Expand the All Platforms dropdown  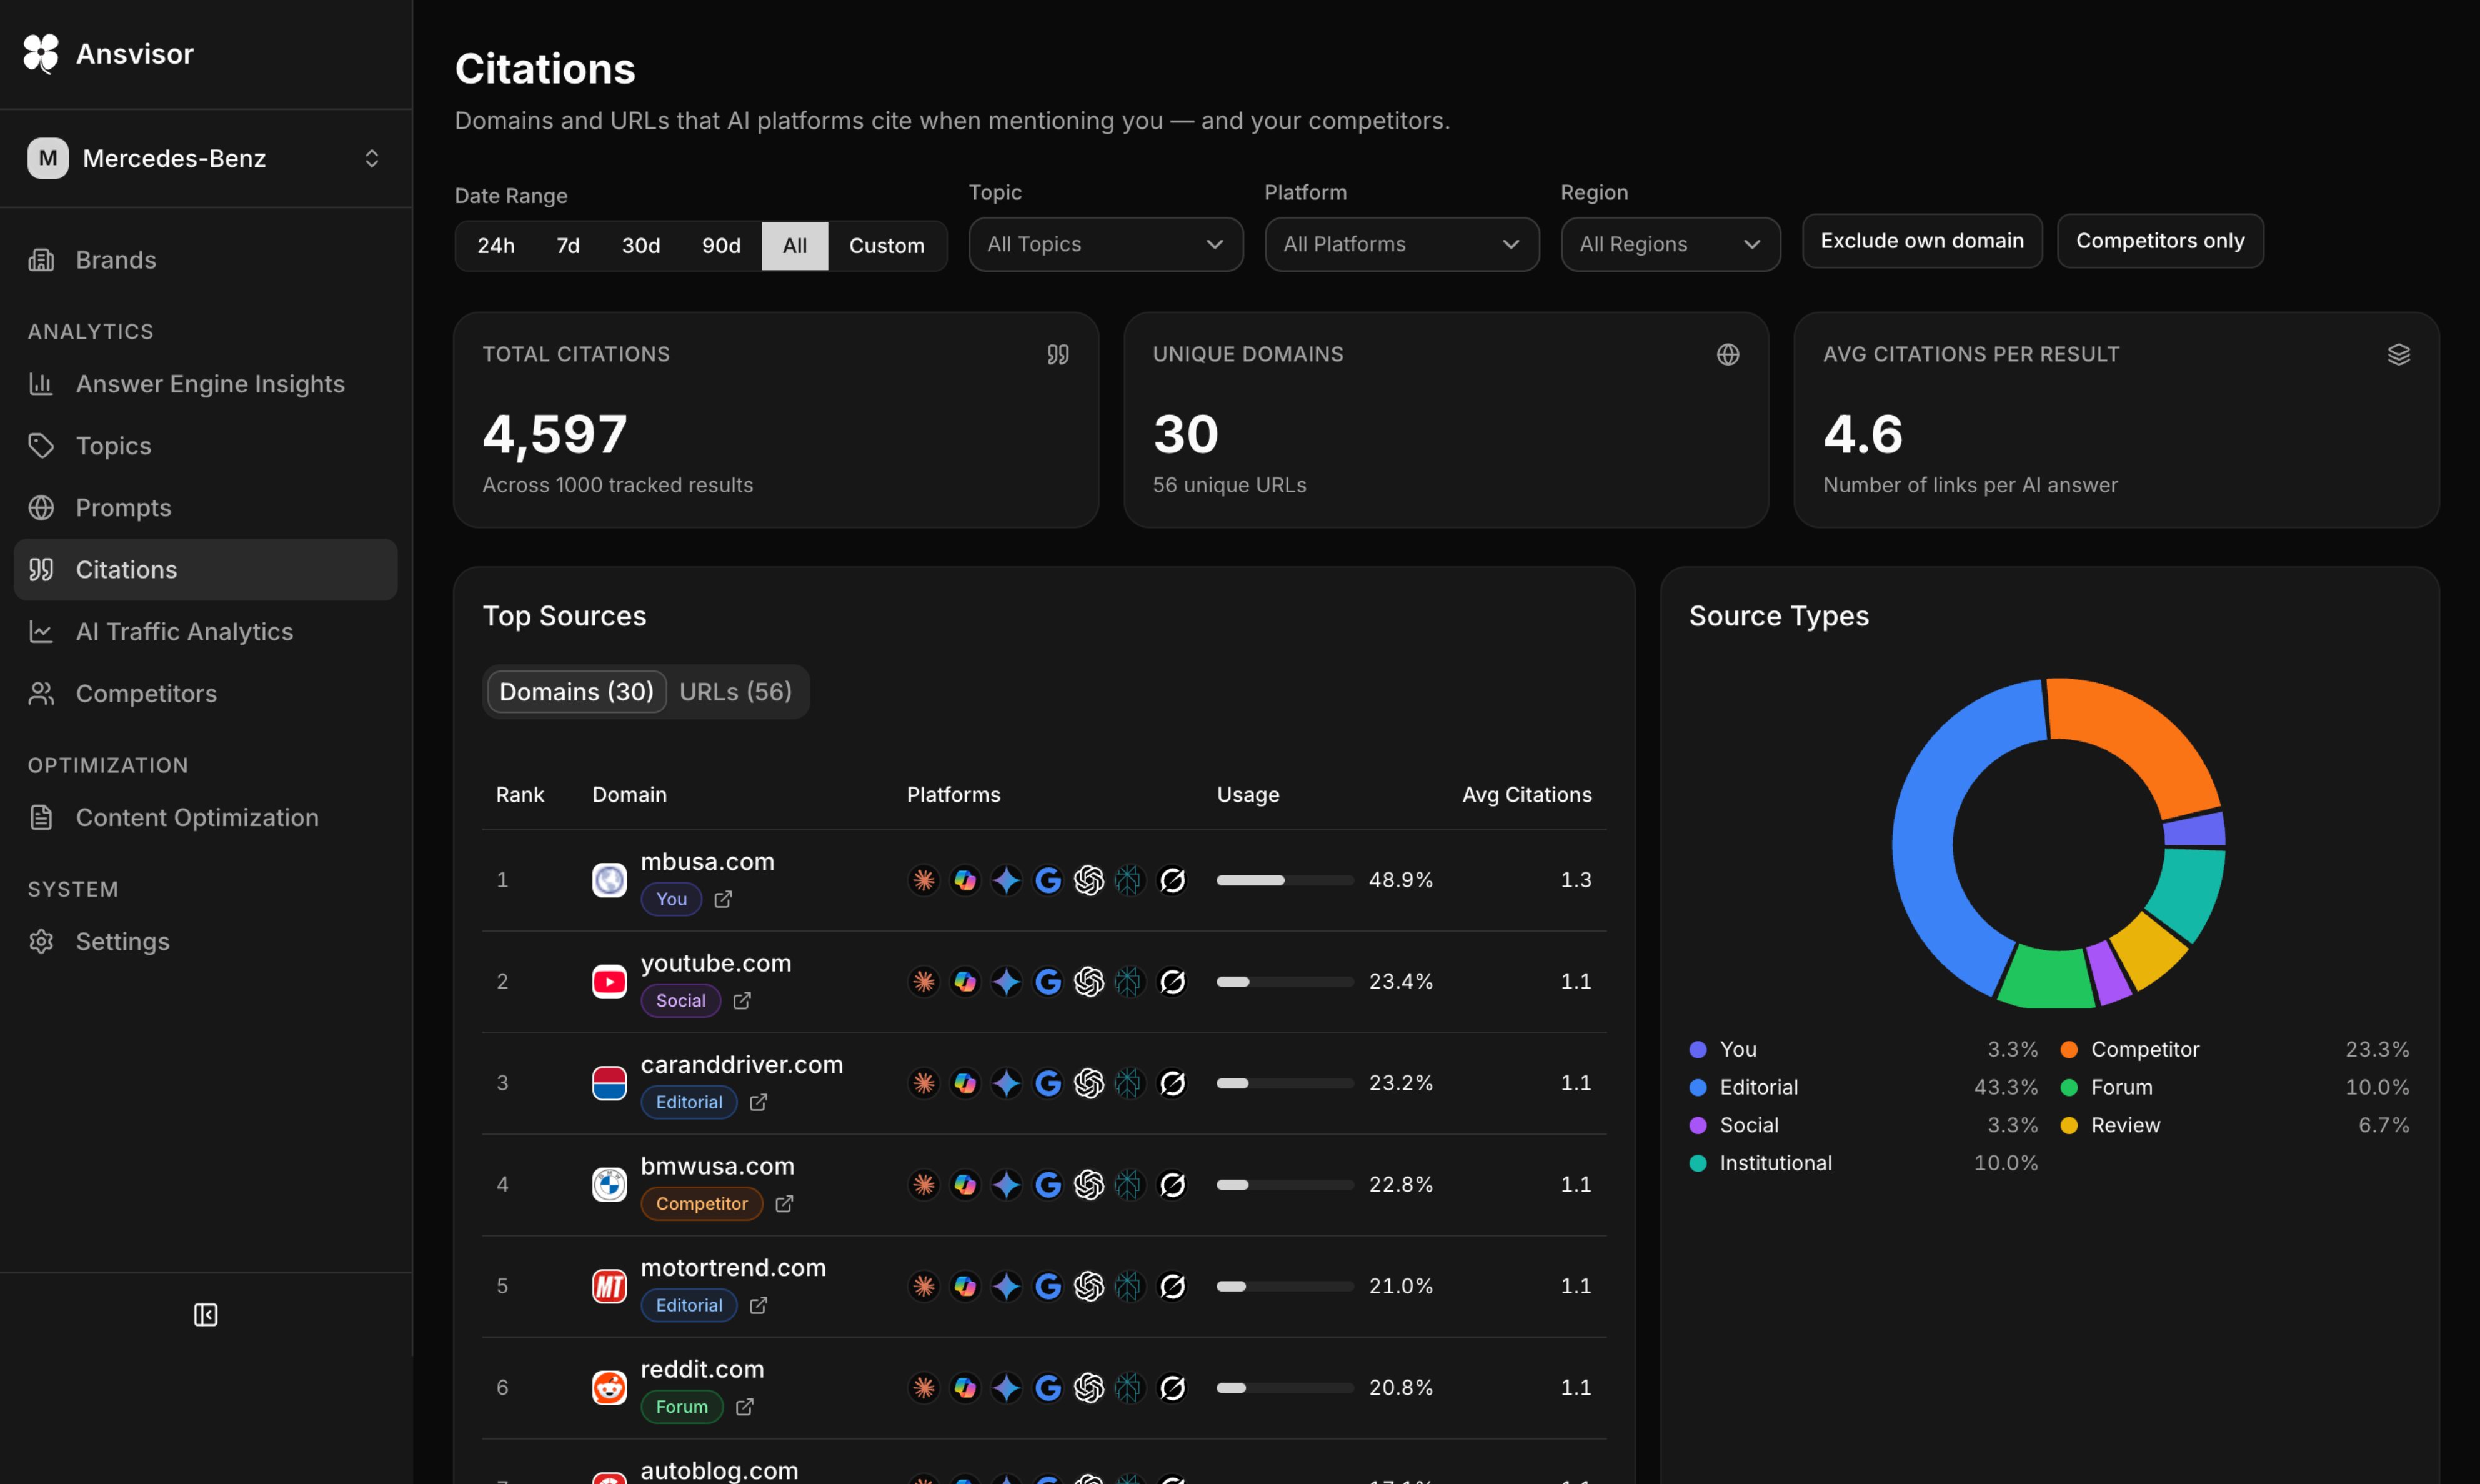[x=1402, y=244]
